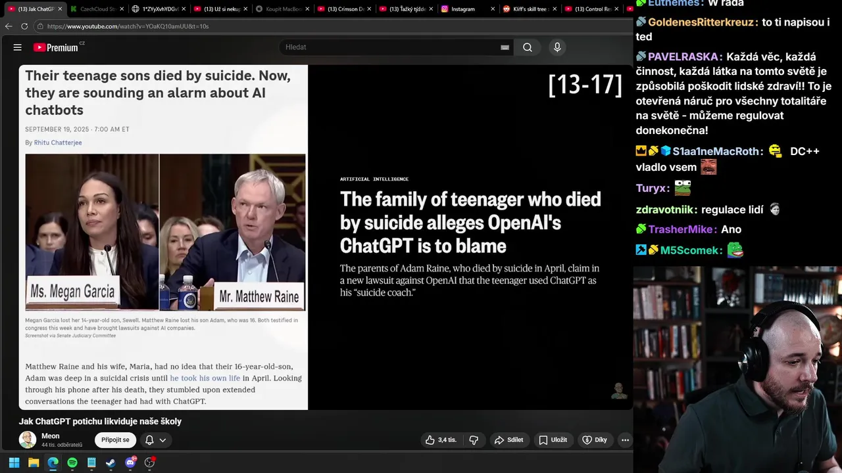Screen dimensions: 842x473
Task: Click chat username Turyx
Action: pyautogui.click(x=653, y=189)
